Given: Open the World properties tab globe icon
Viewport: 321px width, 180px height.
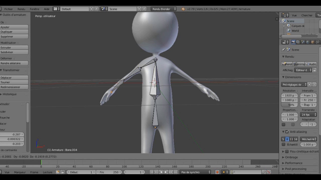Looking at the screenshot, I should point(308,42).
